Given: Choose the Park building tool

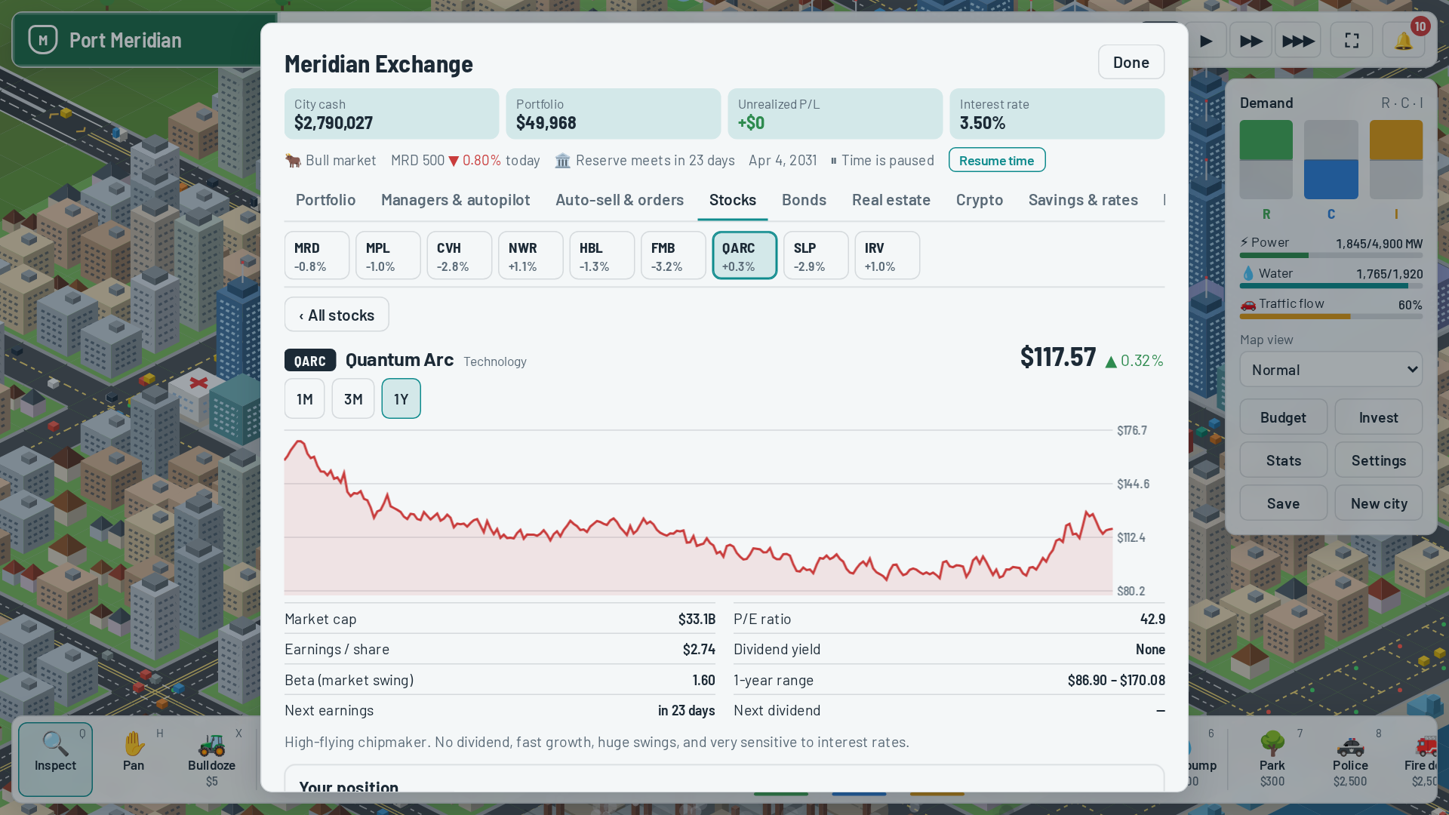Looking at the screenshot, I should point(1272,759).
